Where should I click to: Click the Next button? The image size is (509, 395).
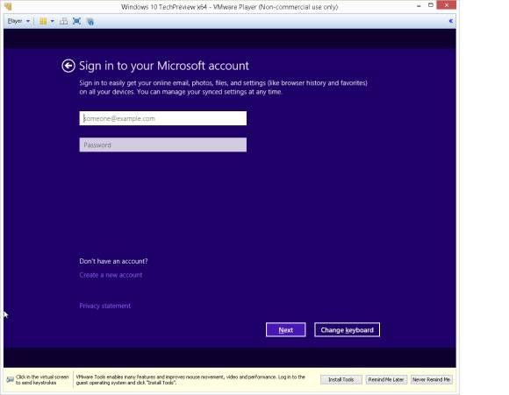[286, 330]
